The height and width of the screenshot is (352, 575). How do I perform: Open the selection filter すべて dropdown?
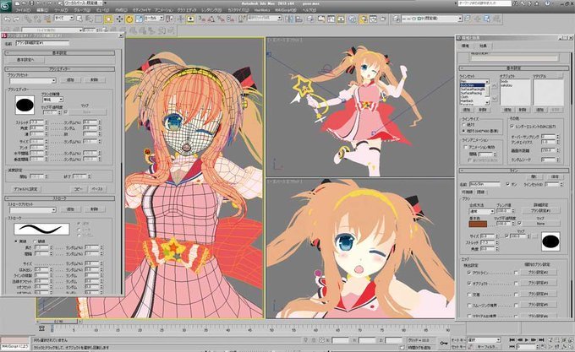tap(63, 18)
